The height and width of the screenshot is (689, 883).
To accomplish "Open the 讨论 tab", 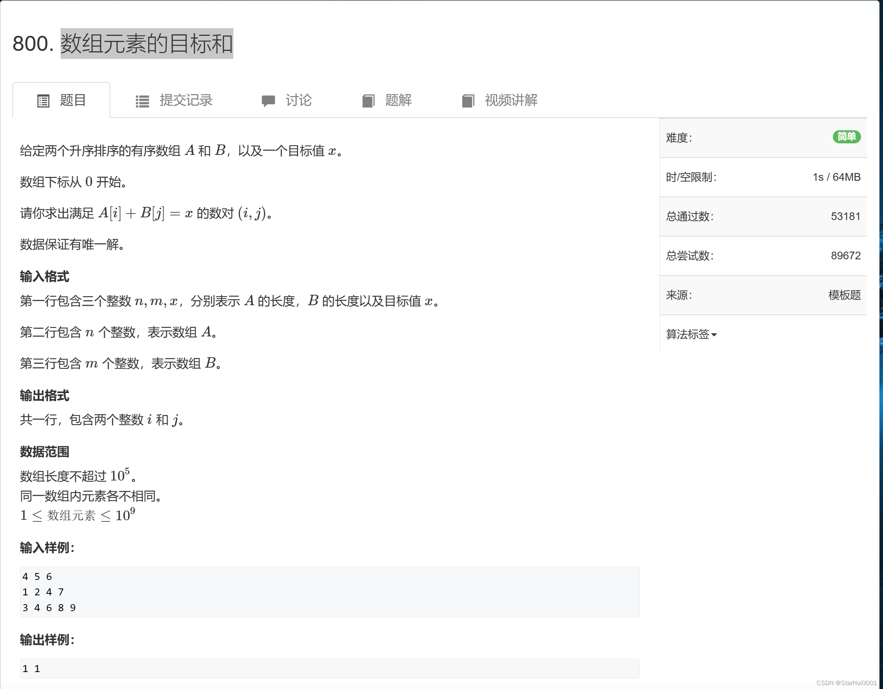I will tap(298, 100).
